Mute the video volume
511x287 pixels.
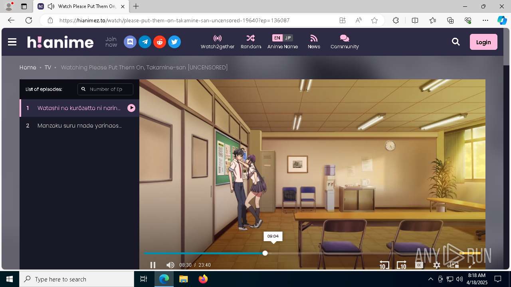pyautogui.click(x=170, y=265)
